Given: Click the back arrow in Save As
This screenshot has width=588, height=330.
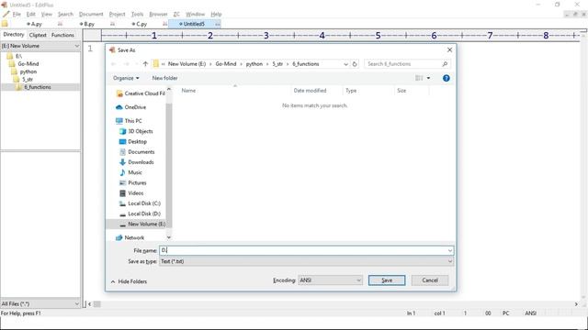Looking at the screenshot, I should point(114,64).
